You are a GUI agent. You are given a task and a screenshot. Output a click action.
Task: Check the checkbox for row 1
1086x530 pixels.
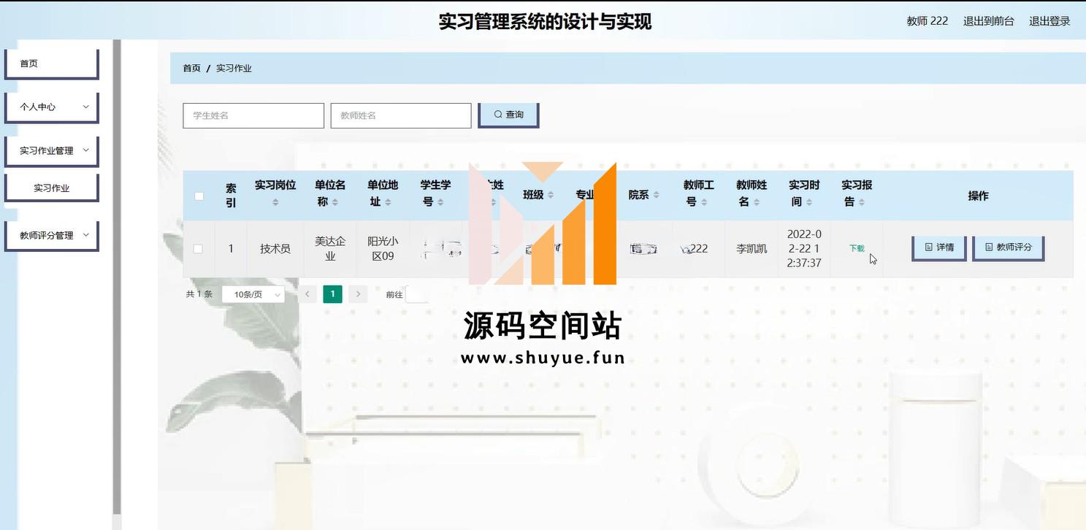198,249
